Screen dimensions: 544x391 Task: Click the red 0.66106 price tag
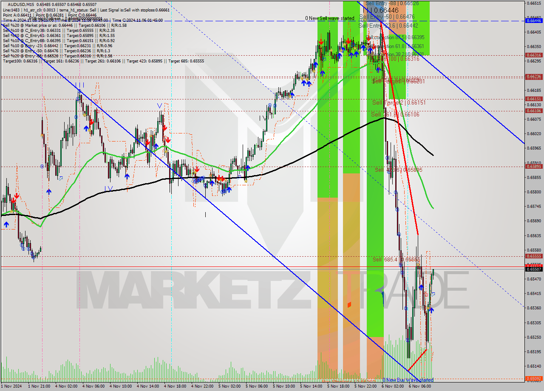tap(534, 110)
